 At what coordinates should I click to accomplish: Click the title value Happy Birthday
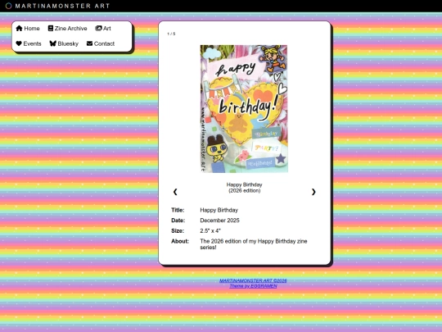[x=219, y=210]
